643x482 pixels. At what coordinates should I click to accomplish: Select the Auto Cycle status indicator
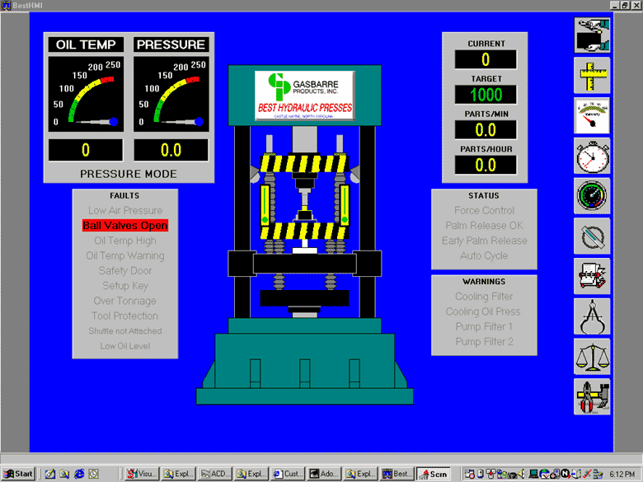484,256
